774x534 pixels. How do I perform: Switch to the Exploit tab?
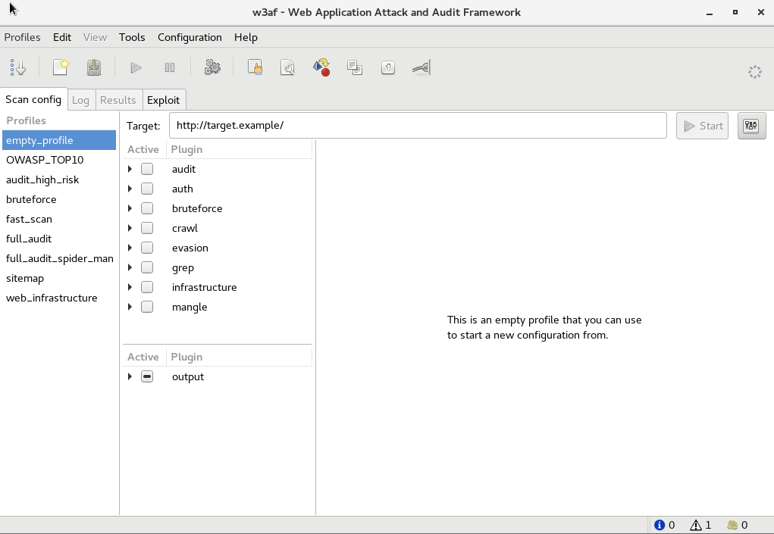[x=164, y=100]
